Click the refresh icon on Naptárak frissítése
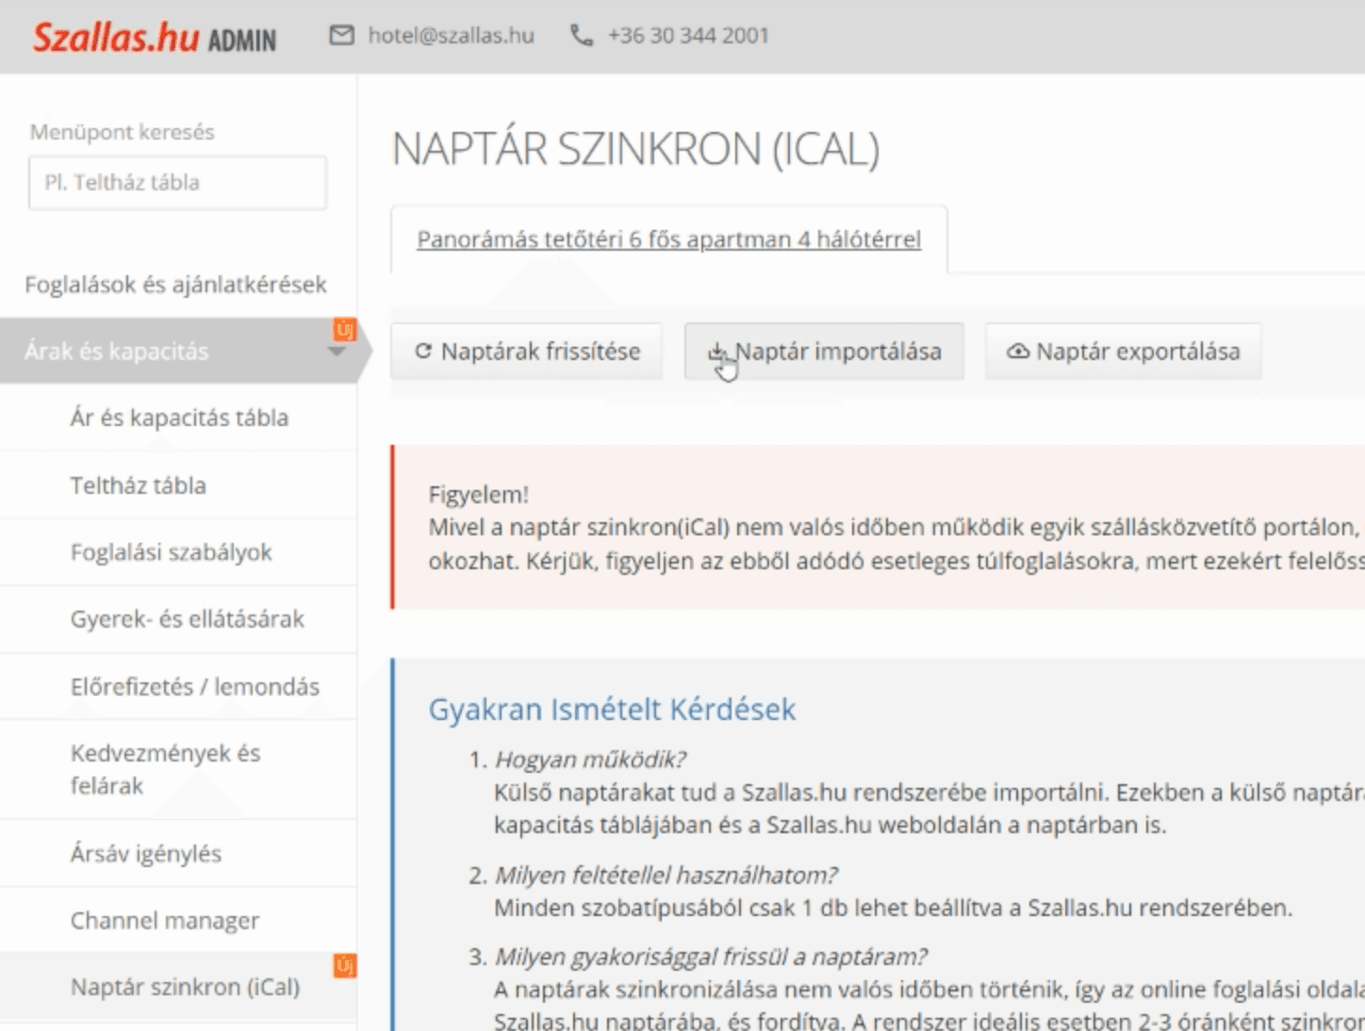Screen dimensions: 1365x1031 click(423, 351)
